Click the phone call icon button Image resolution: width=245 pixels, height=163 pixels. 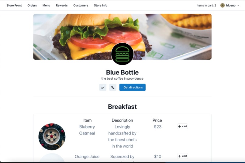[x=113, y=87]
